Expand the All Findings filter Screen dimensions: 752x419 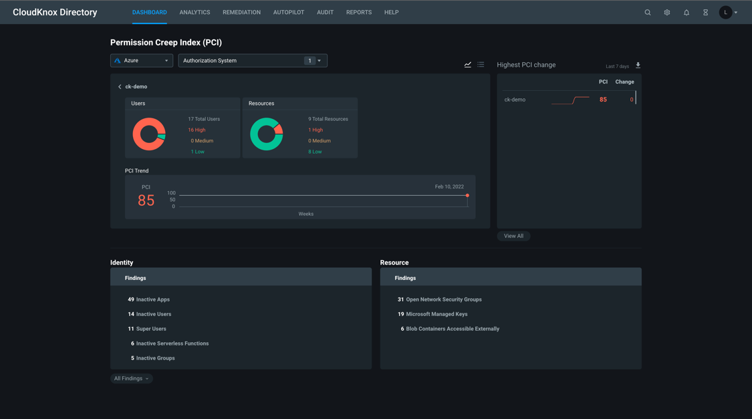[131, 378]
